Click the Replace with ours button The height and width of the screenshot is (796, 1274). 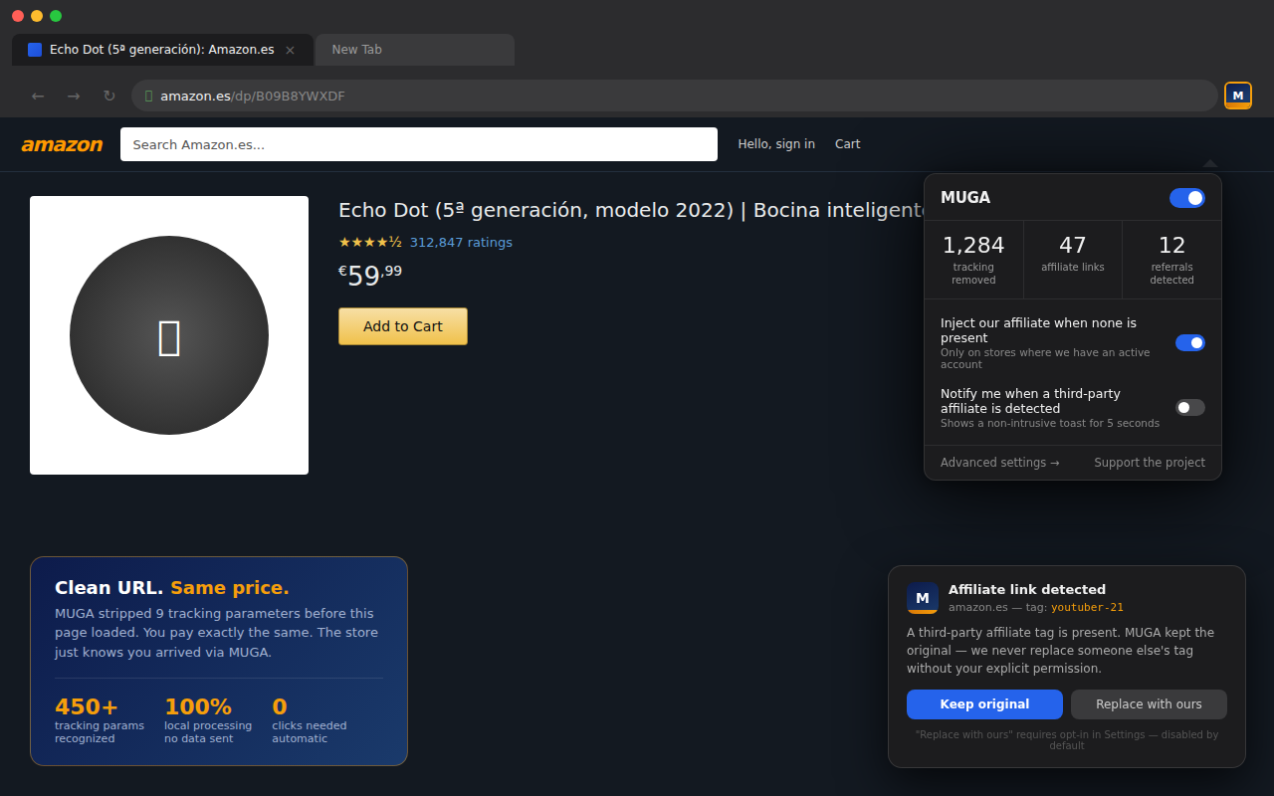pos(1149,704)
